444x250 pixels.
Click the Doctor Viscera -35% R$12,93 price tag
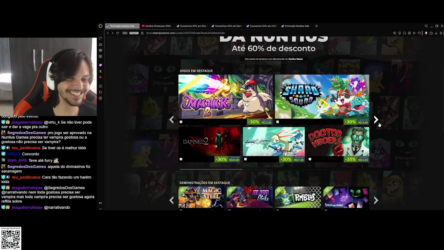(357, 159)
